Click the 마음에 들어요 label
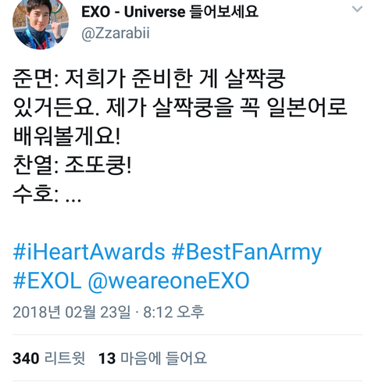This screenshot has width=375, height=386. (164, 358)
